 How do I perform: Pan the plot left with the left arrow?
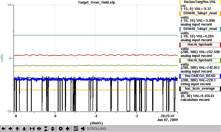3,129
